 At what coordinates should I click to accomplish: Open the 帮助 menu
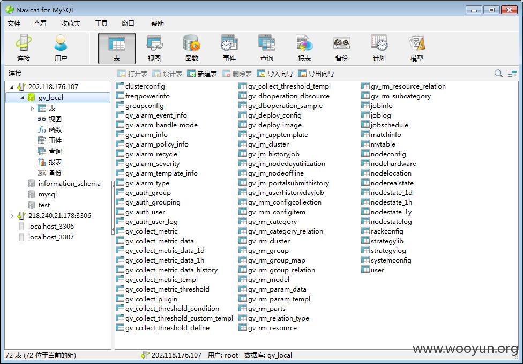tap(158, 24)
